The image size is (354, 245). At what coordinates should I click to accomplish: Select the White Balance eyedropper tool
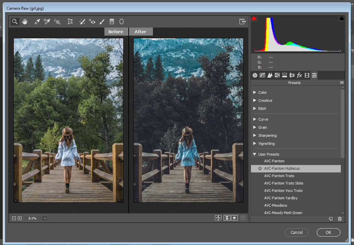pyautogui.click(x=37, y=22)
